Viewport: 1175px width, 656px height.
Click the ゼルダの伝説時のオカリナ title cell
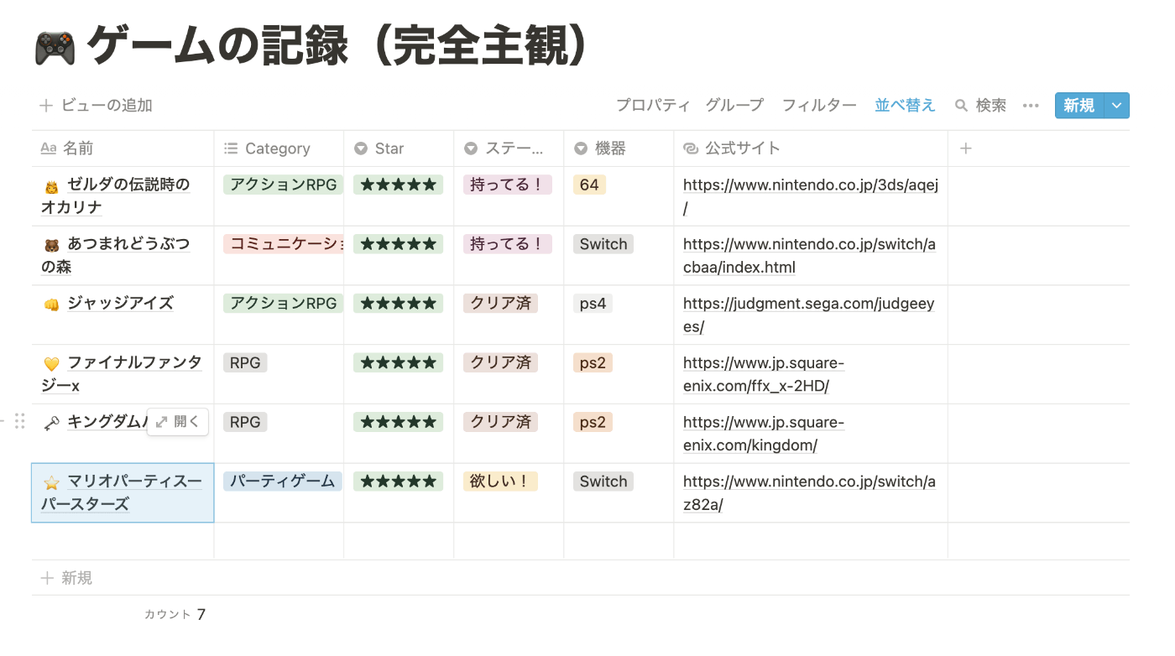tap(123, 196)
